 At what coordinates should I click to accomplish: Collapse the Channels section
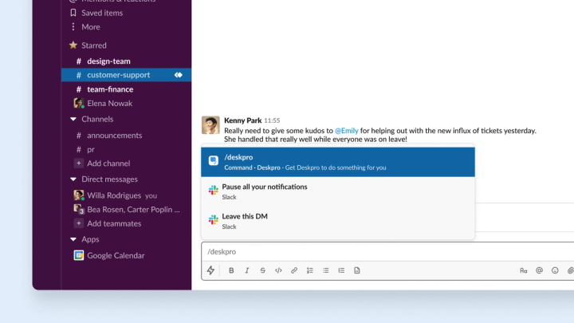73,119
